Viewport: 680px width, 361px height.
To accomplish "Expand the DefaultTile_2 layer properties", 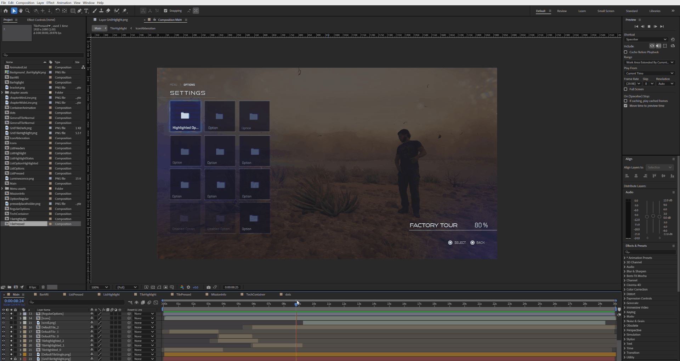I will 20,327.
